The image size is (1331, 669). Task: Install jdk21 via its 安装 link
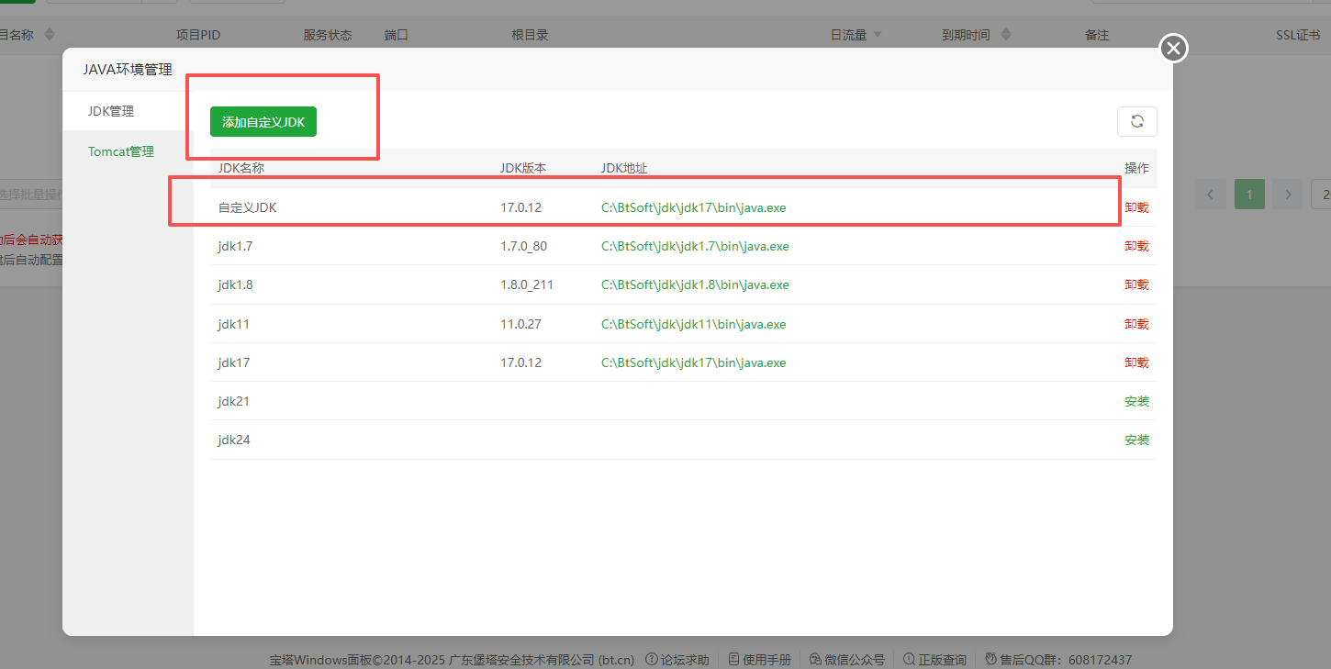pos(1136,401)
